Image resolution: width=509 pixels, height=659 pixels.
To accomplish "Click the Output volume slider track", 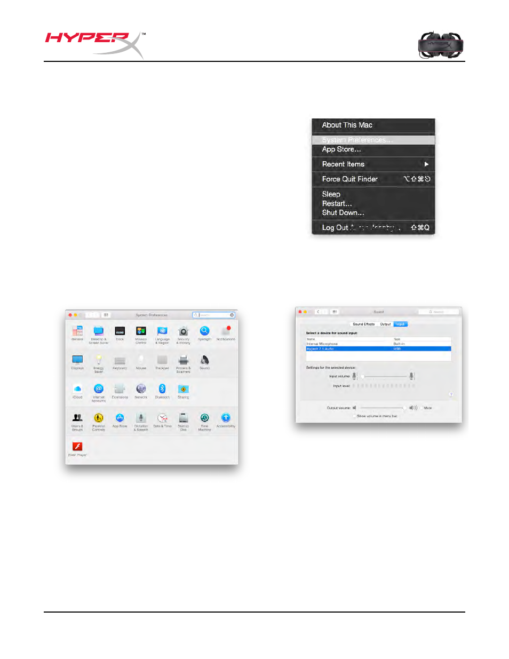I will [x=383, y=408].
